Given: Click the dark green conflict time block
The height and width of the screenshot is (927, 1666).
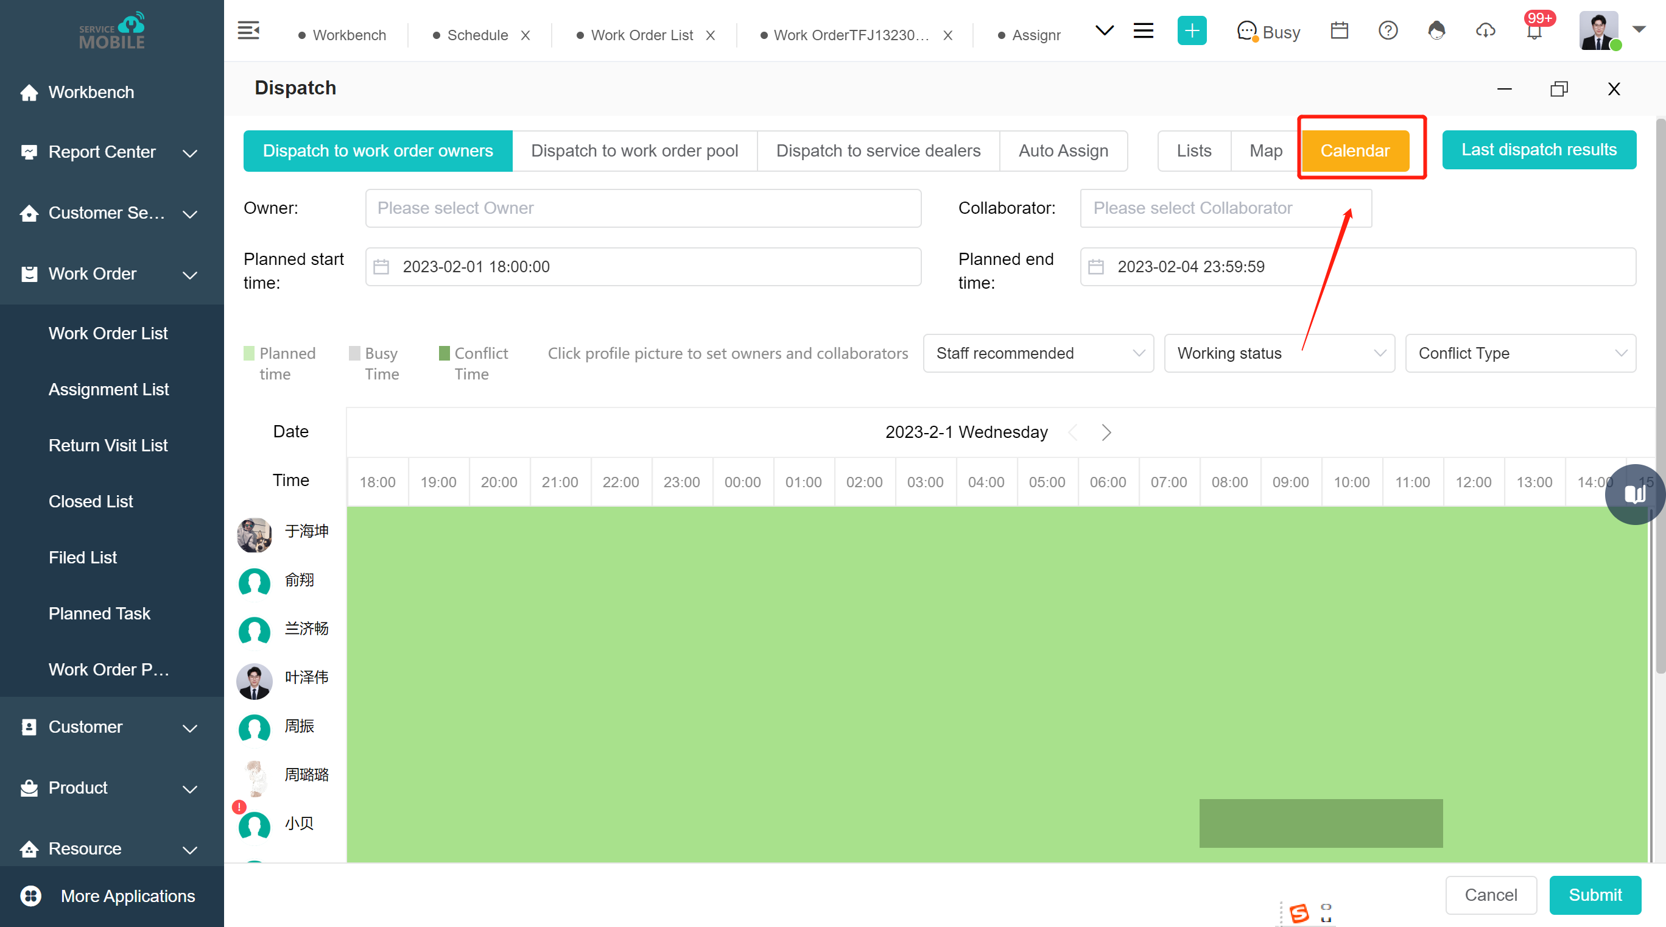Looking at the screenshot, I should pyautogui.click(x=1321, y=823).
